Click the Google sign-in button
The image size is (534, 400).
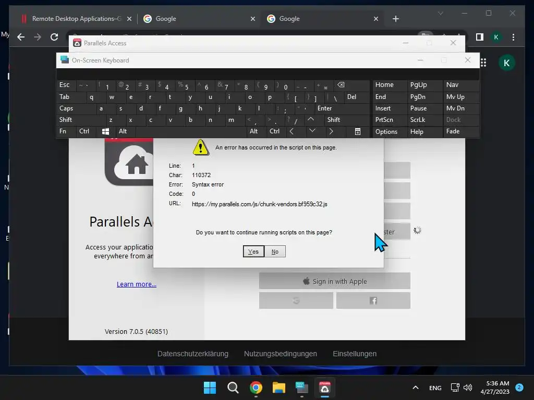[296, 301]
